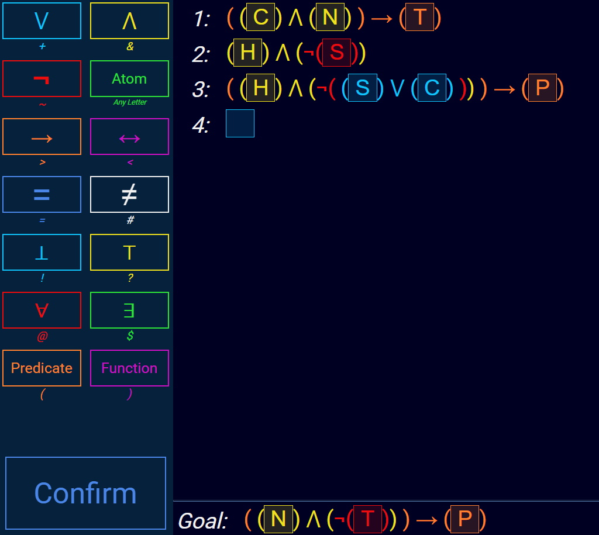Viewport: 599px width, 535px height.
Task: Select the disjunction ∨ symbol tool
Action: click(42, 20)
